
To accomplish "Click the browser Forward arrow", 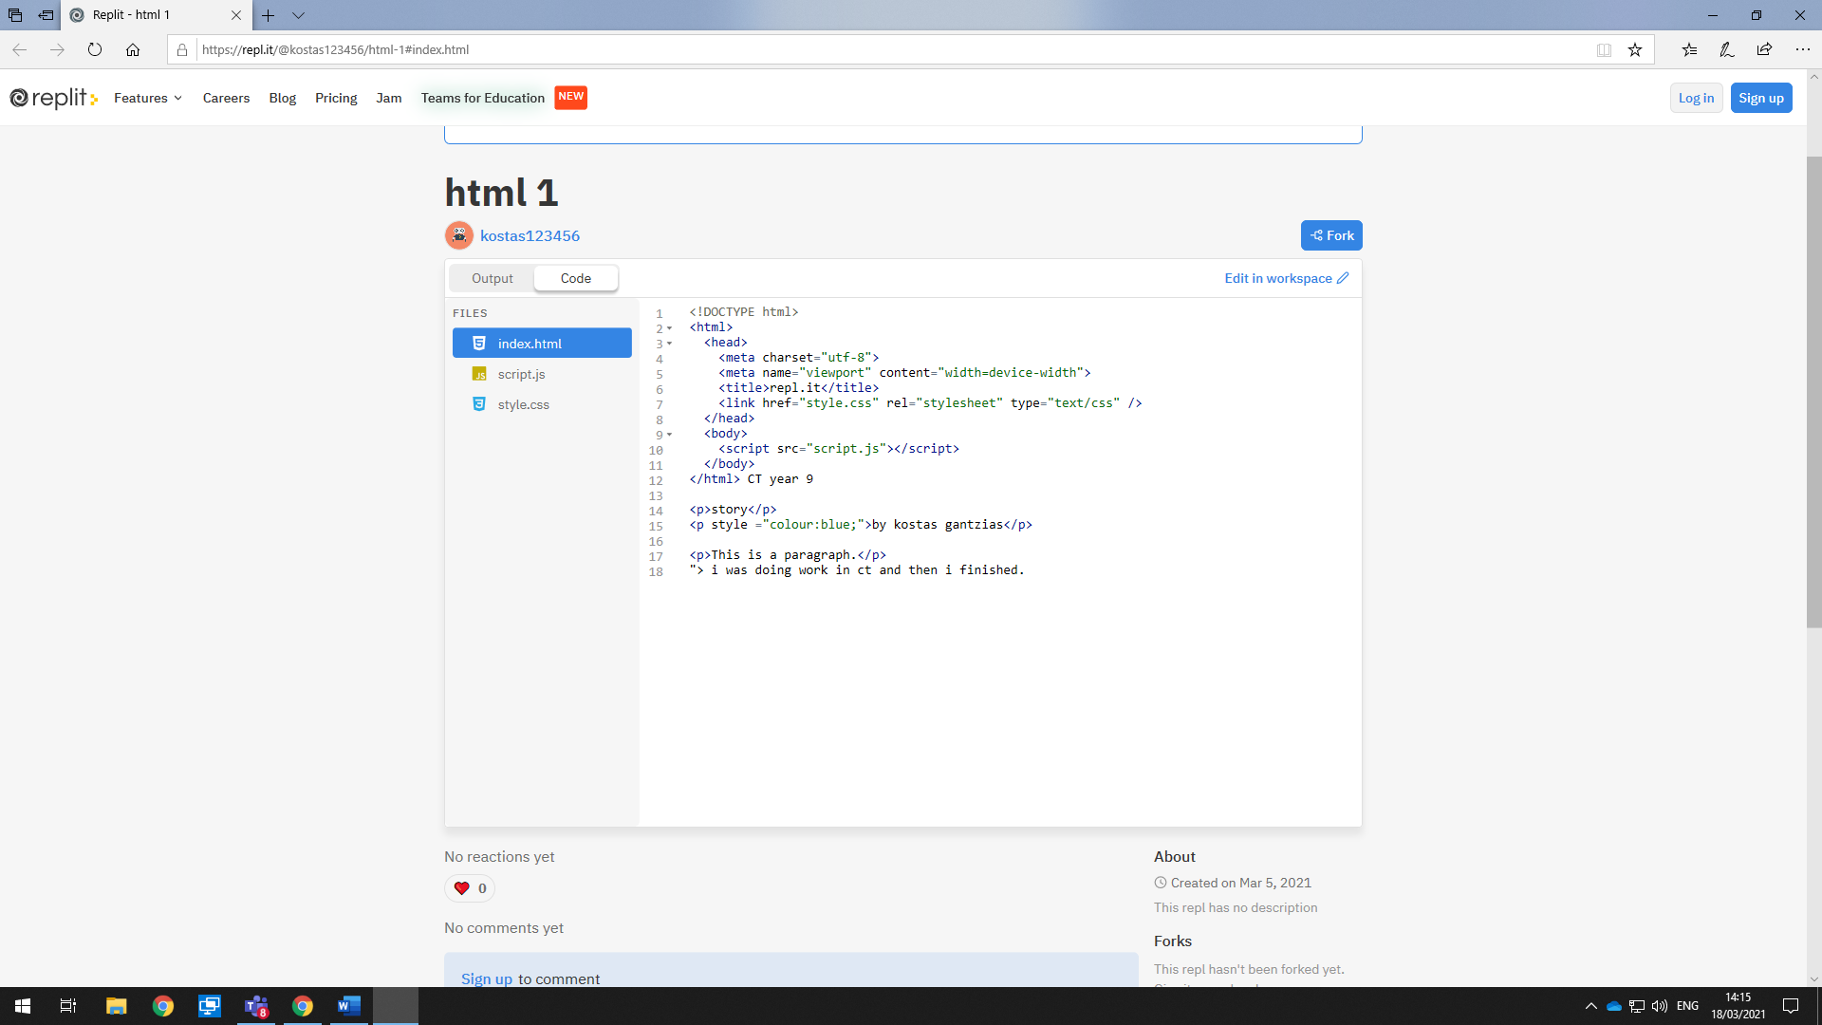I will (57, 49).
